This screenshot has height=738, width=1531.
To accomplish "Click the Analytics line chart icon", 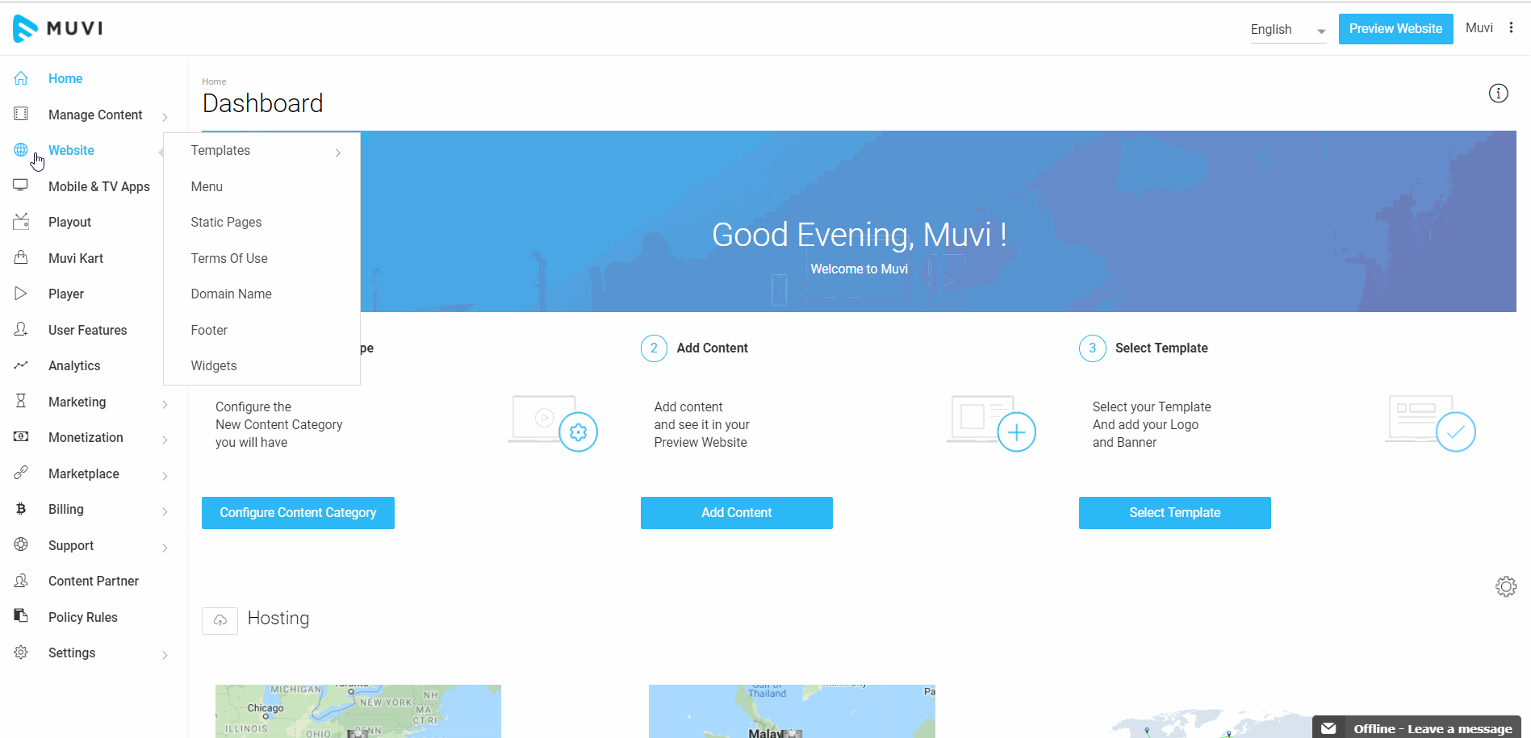I will pyautogui.click(x=21, y=365).
